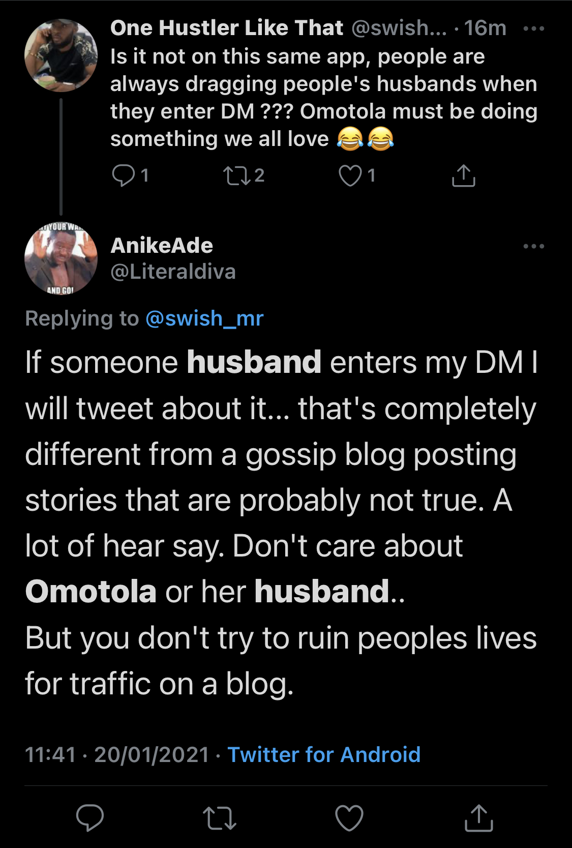
Task: Share the One Hustler Like That tweet
Action: [463, 176]
